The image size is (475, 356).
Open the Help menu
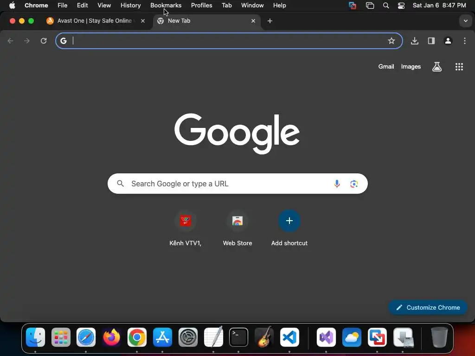click(279, 6)
